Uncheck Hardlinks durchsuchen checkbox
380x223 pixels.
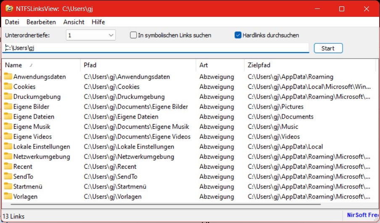pos(238,35)
